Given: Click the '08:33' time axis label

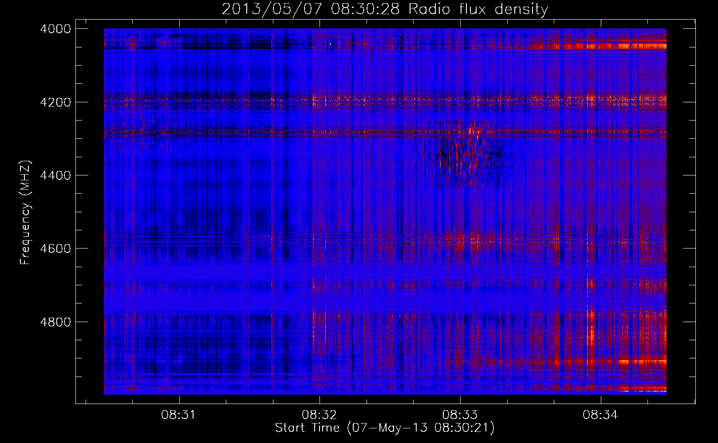Looking at the screenshot, I should 460,415.
